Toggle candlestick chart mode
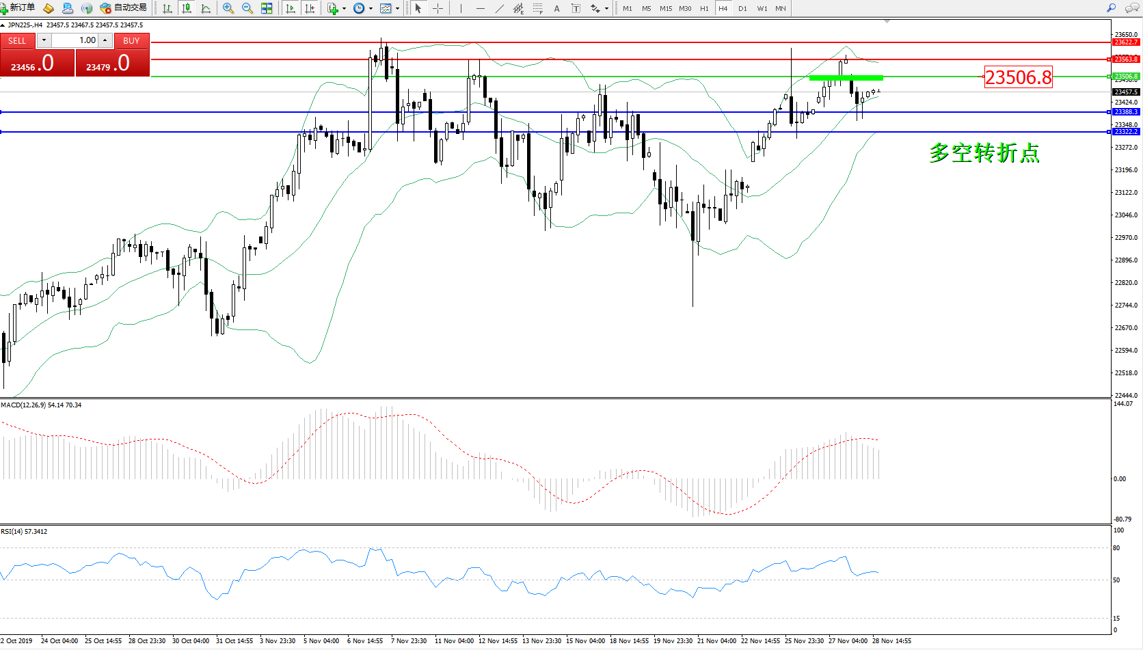The height and width of the screenshot is (650, 1143). click(187, 8)
